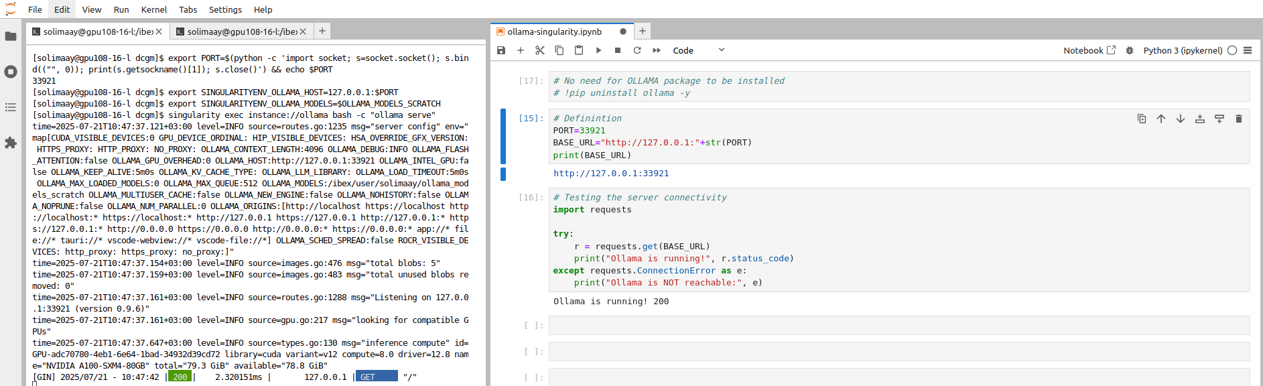The height and width of the screenshot is (386, 1263).
Task: Close the ollama-singularity.ipynb tab via unsaved dot
Action: 623,31
